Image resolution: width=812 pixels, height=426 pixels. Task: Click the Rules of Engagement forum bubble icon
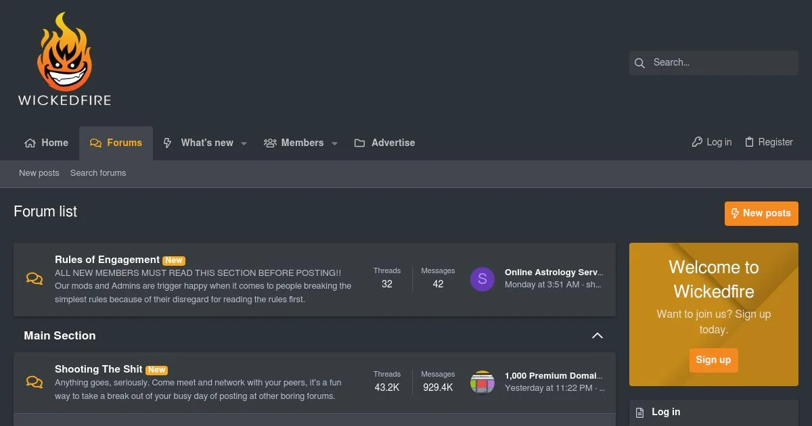click(35, 279)
